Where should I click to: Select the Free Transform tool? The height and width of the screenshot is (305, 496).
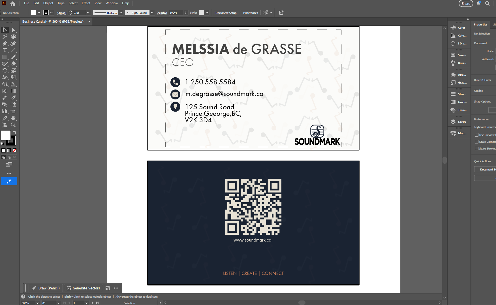coord(13,77)
